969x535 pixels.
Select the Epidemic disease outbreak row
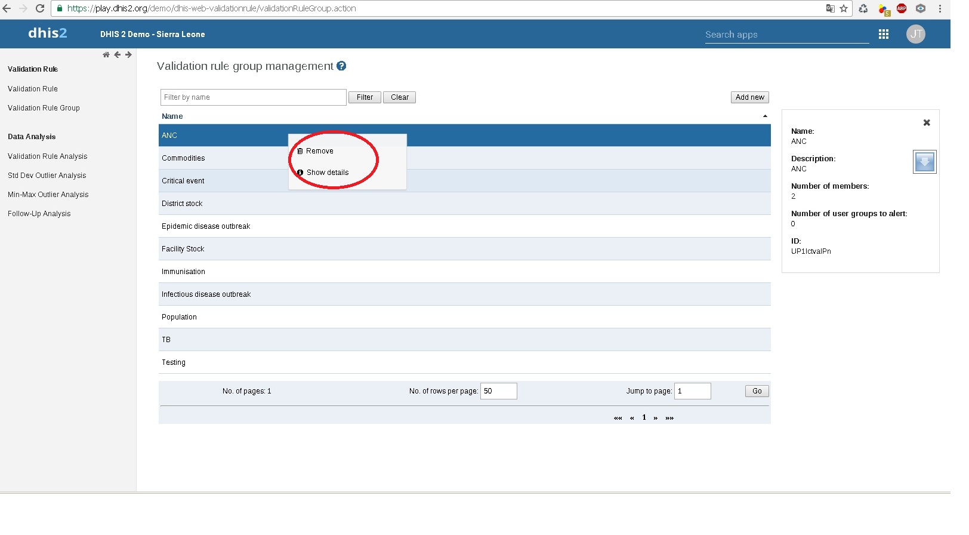(206, 226)
